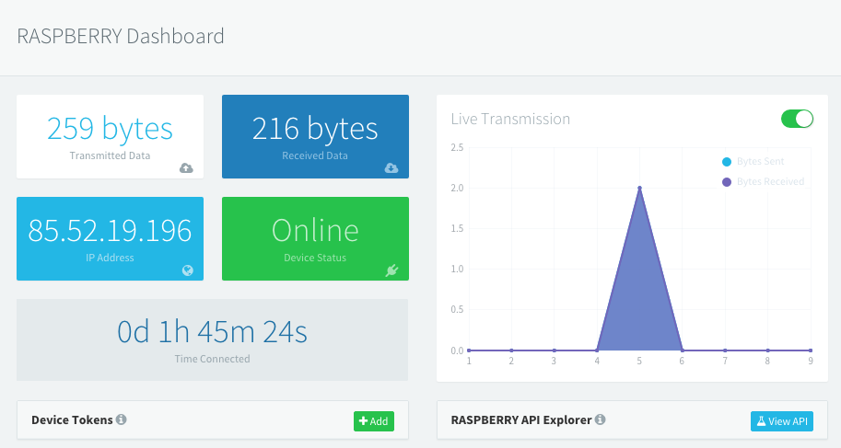Click the download cloud icon on Received Data
This screenshot has height=448, width=841.
[x=391, y=167]
